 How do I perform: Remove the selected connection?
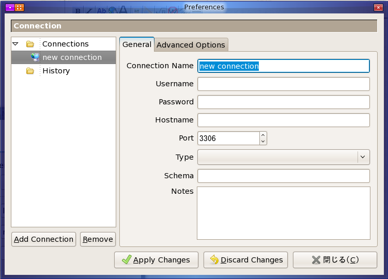point(98,239)
